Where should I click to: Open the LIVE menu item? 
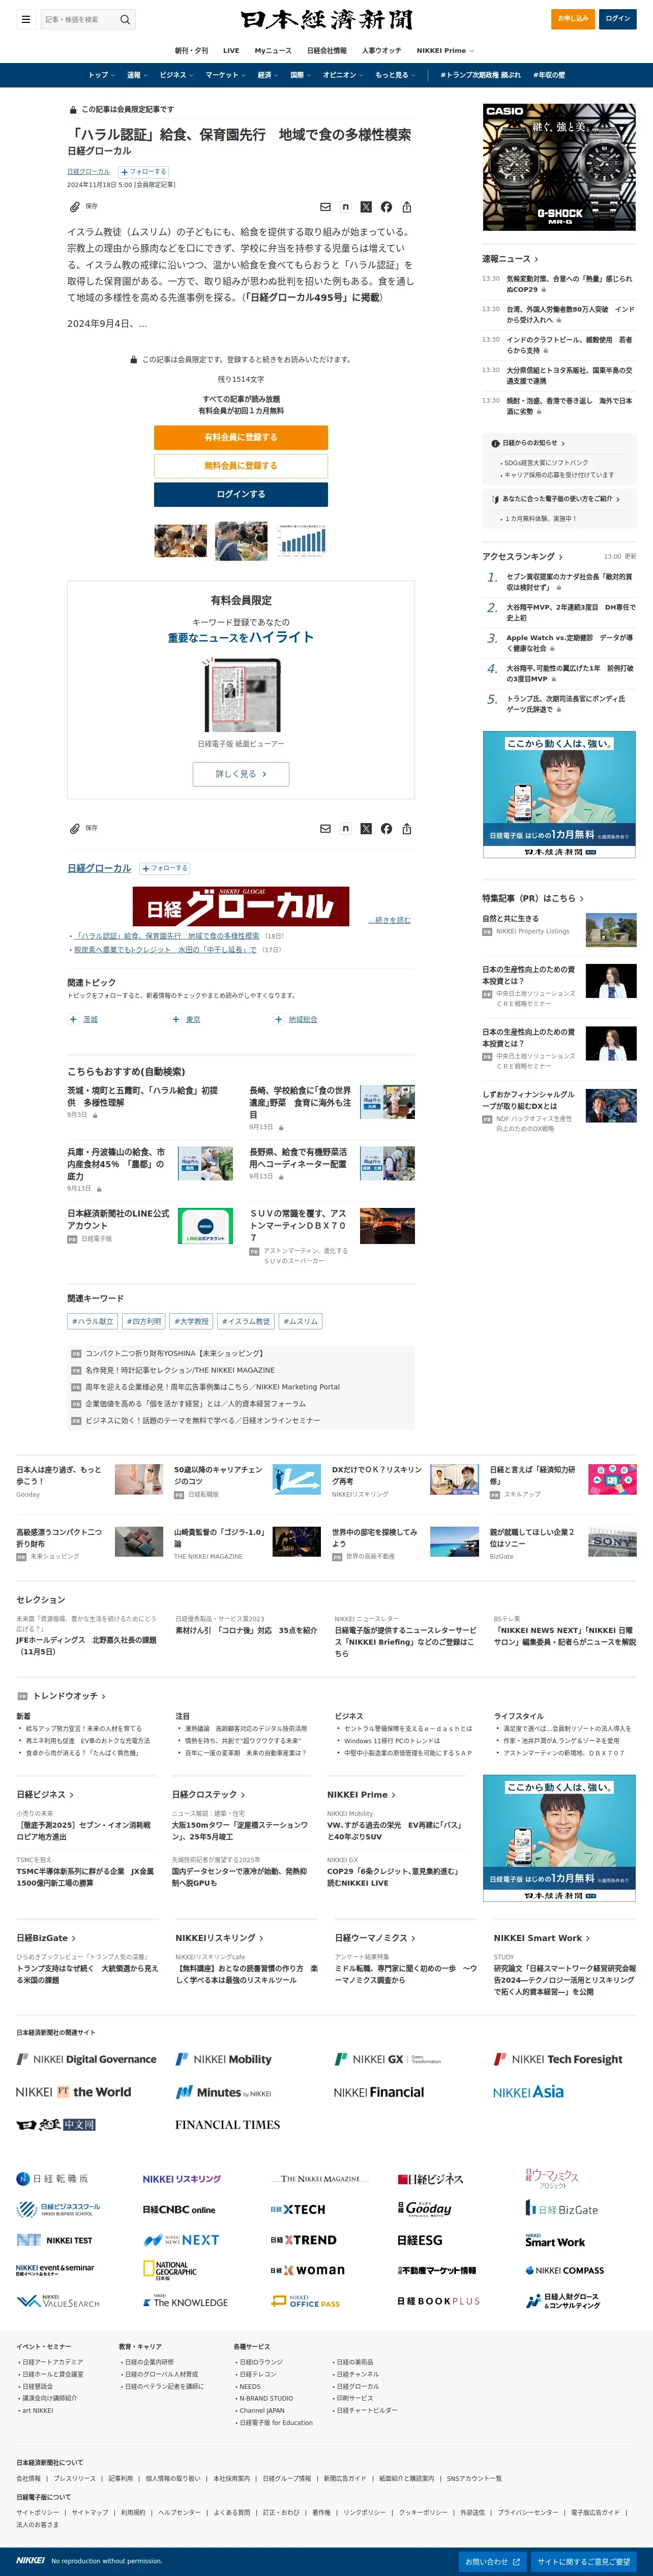(231, 51)
